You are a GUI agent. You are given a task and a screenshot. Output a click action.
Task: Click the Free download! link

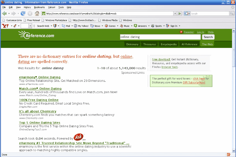161,59
